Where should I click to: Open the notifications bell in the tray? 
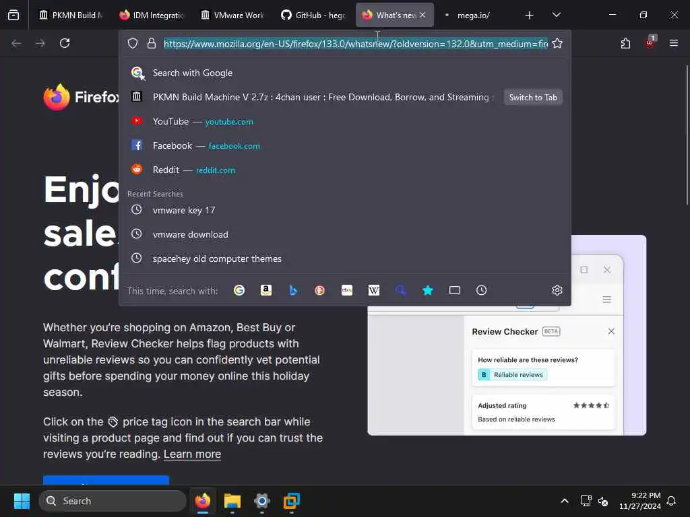[672, 501]
